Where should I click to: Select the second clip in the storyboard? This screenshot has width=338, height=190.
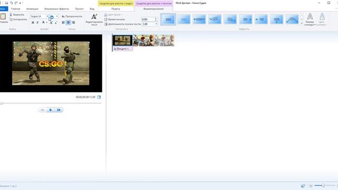pyautogui.click(x=154, y=40)
